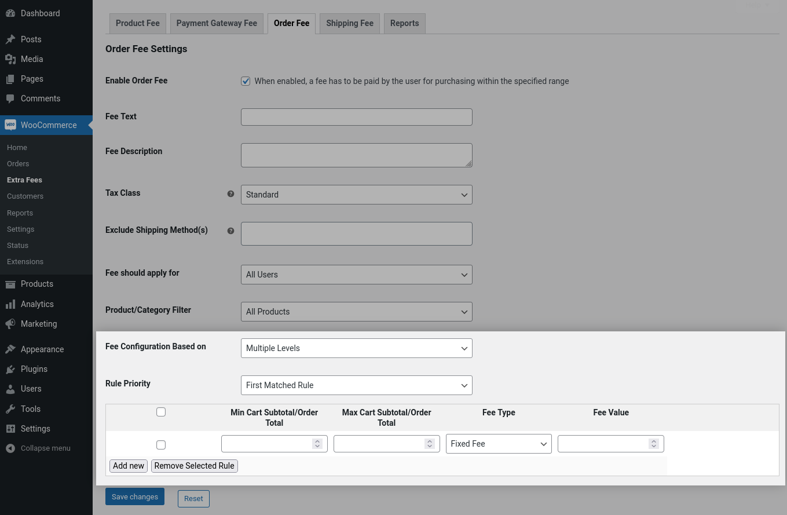Increment the Fee Value using its stepper arrow
This screenshot has width=787, height=515.
tap(654, 441)
